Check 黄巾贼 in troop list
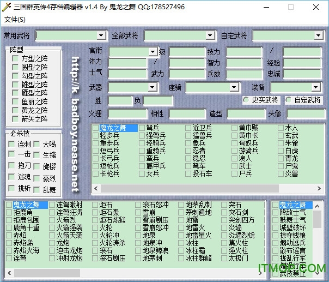 pos(234,128)
